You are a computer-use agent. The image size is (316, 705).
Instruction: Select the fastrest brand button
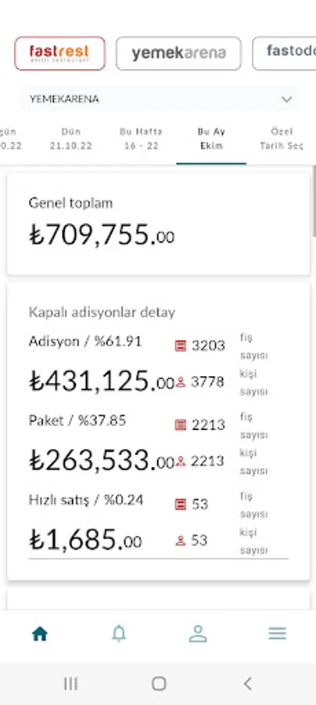pos(59,53)
